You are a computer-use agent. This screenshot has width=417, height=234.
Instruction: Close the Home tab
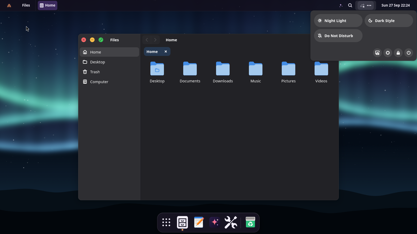click(x=166, y=51)
